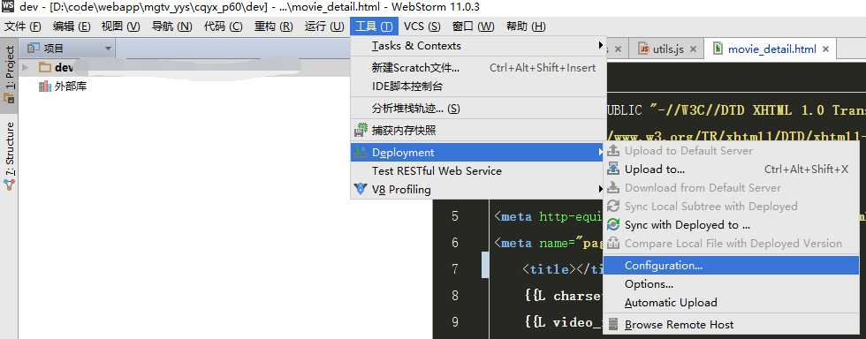Click the V8 Profiling icon
The height and width of the screenshot is (339, 866).
[x=361, y=190]
